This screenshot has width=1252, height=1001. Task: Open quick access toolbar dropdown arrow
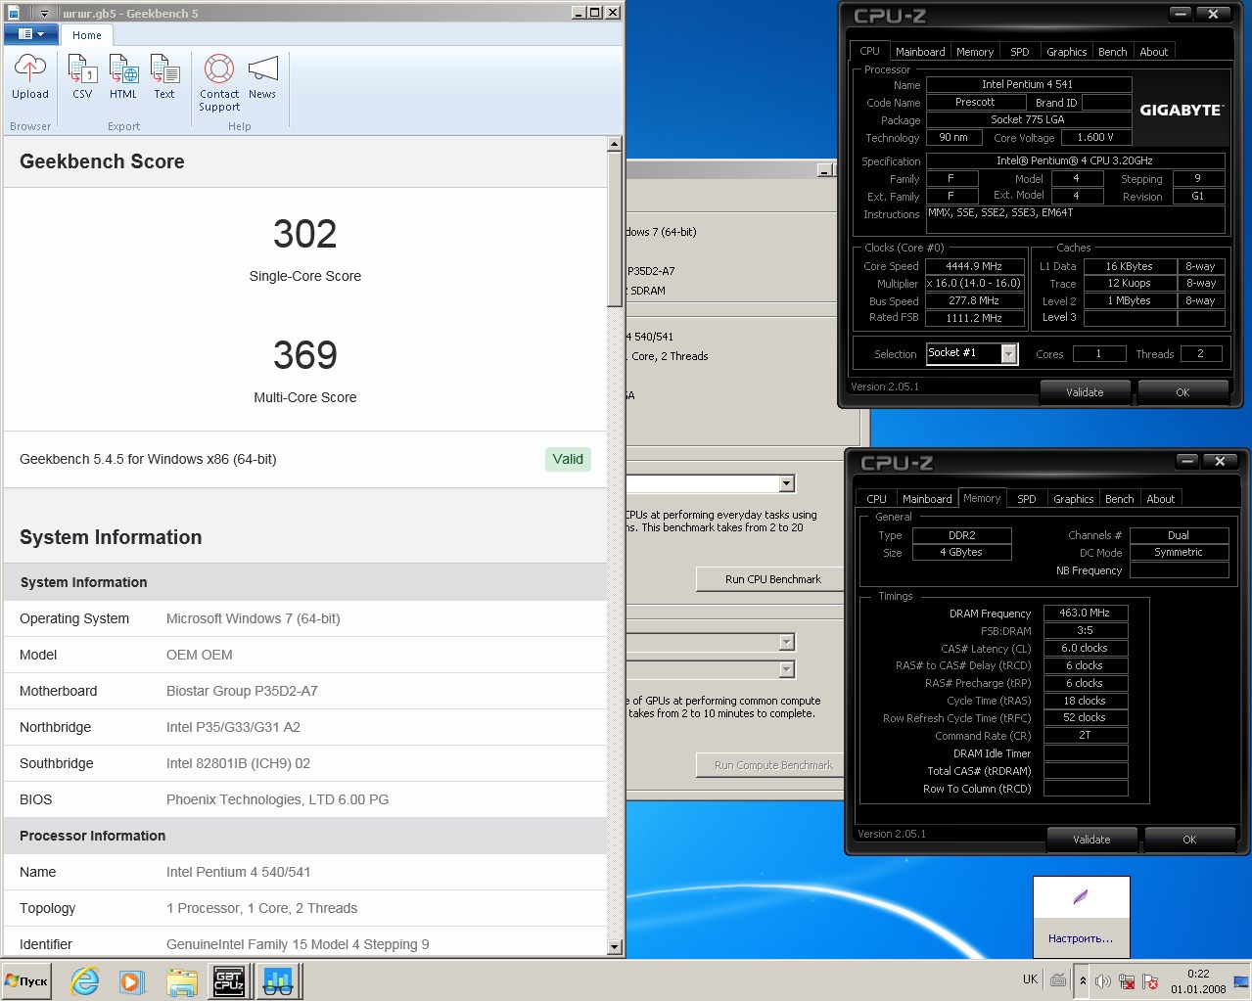point(45,13)
